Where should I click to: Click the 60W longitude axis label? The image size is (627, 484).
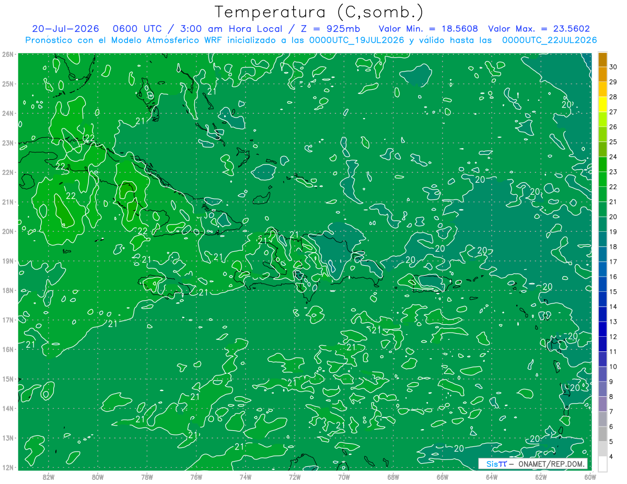590,476
